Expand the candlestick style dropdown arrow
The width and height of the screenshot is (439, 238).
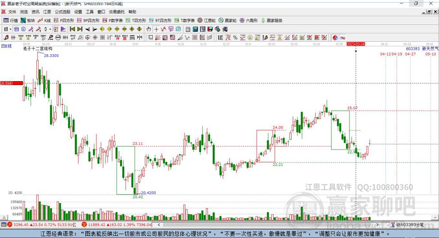50,29
